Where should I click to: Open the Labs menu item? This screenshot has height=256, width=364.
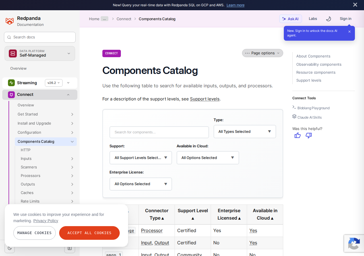point(313,19)
